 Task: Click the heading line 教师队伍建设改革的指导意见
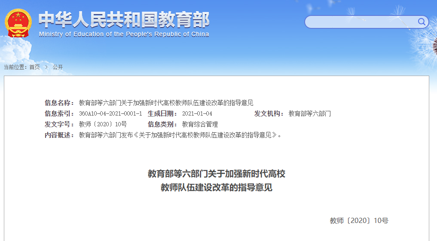click(x=216, y=188)
